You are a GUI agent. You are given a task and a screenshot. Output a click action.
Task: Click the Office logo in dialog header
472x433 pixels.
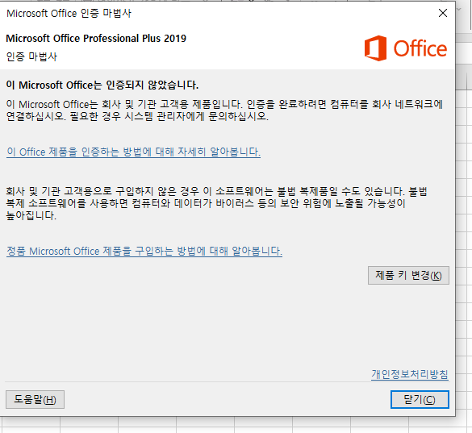[406, 48]
